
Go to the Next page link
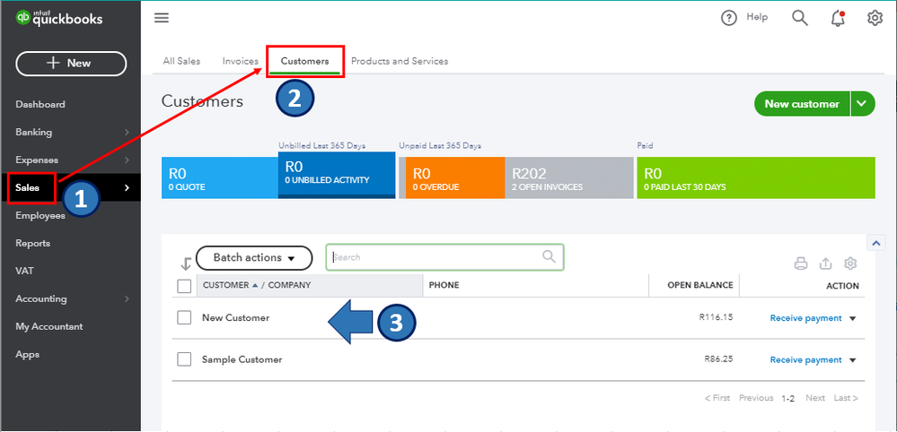click(815, 398)
